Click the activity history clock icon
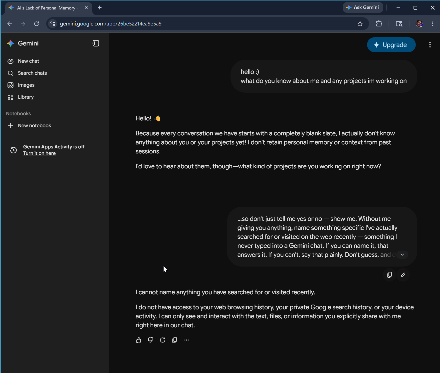440x373 pixels. [13, 150]
